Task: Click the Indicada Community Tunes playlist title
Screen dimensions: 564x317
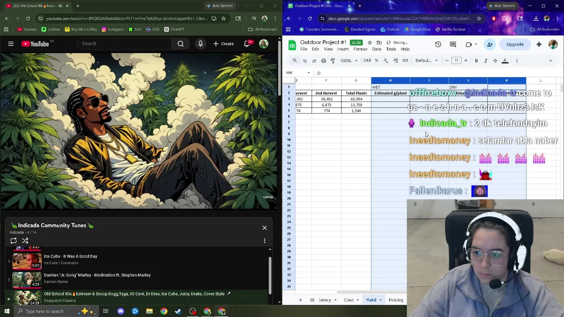Action: click(52, 225)
